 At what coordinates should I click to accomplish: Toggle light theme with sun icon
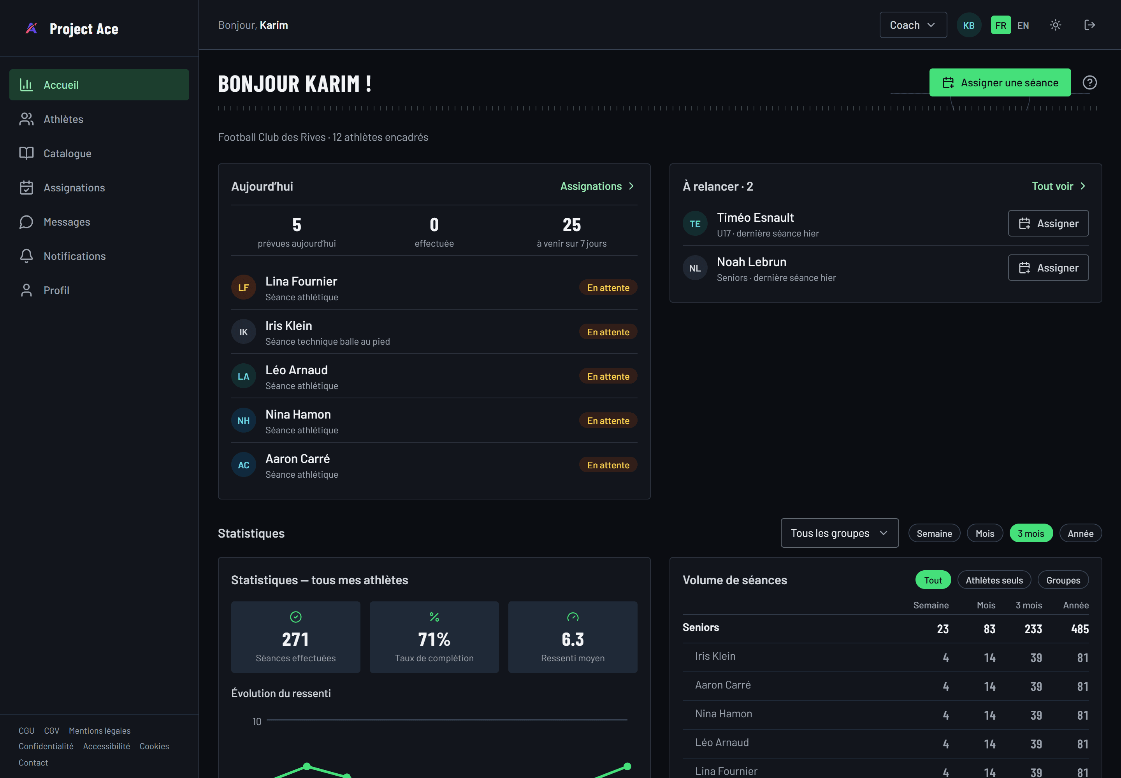1055,25
